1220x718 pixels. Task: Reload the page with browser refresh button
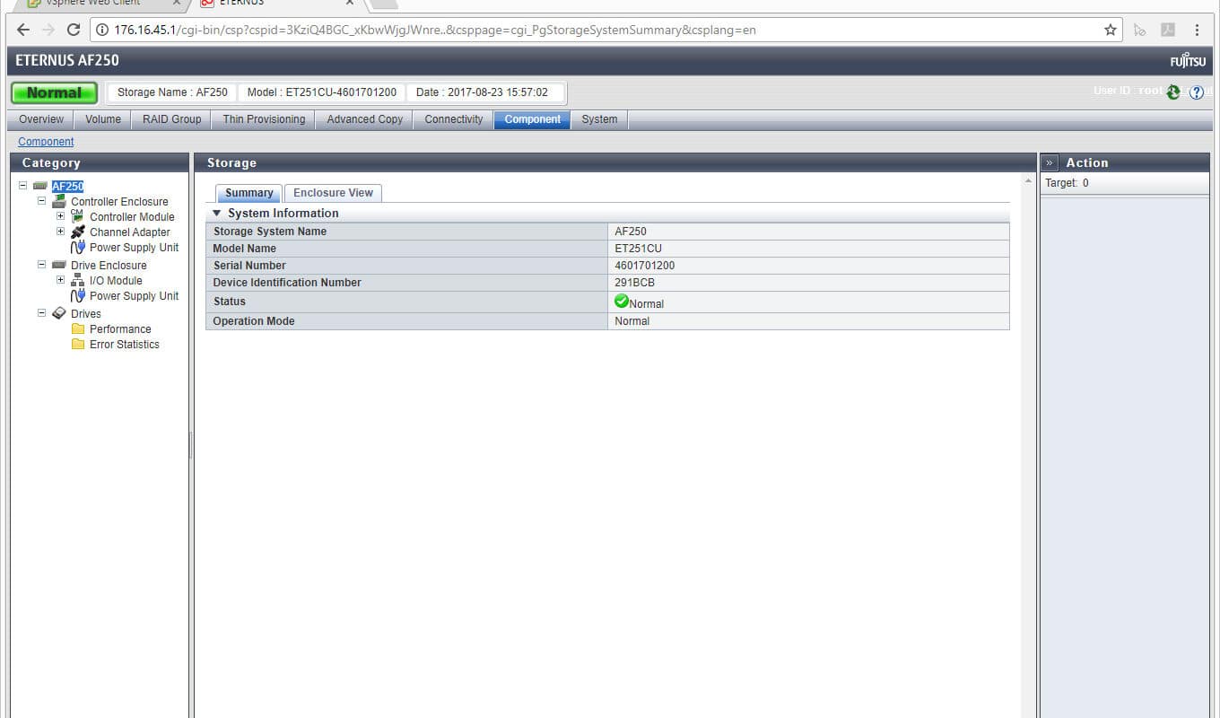point(74,30)
